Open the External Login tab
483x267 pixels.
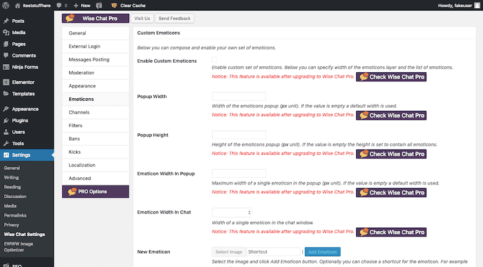[x=95, y=46]
